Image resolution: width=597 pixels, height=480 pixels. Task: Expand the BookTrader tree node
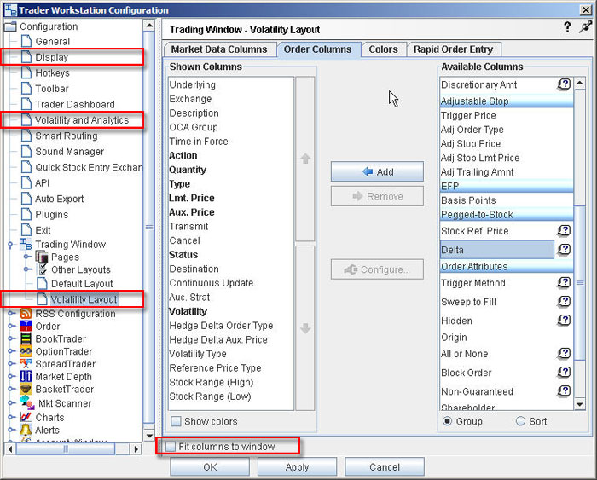11,338
